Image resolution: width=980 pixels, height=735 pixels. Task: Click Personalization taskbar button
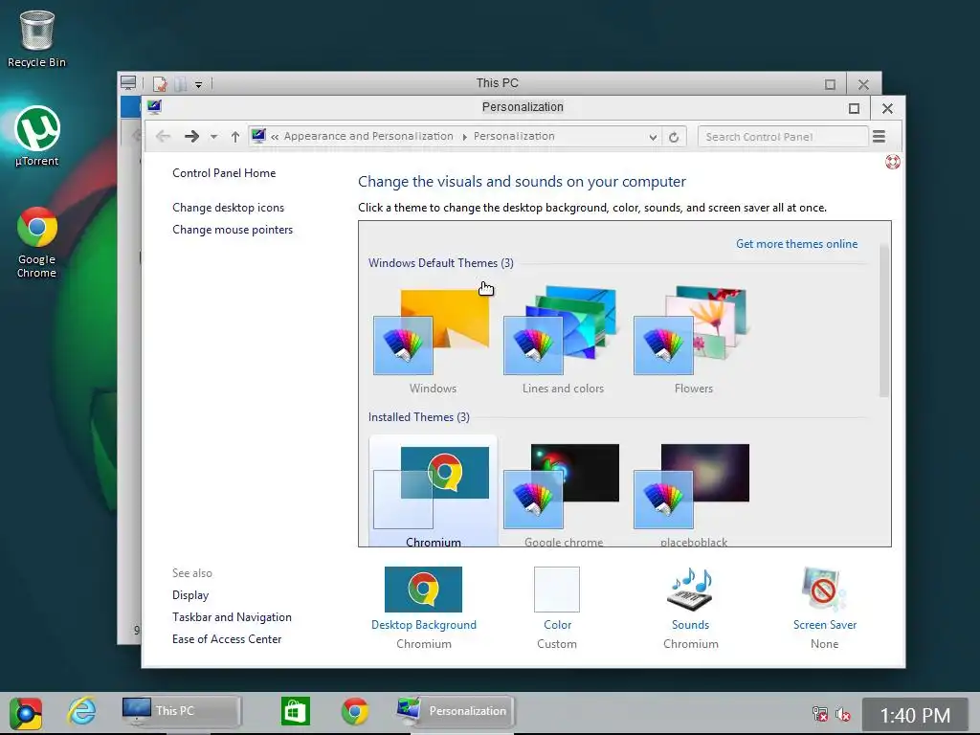(455, 711)
